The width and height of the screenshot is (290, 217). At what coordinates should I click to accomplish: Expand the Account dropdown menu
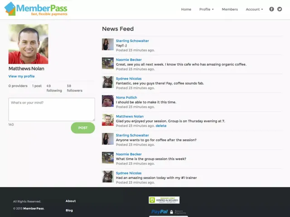(x=254, y=9)
